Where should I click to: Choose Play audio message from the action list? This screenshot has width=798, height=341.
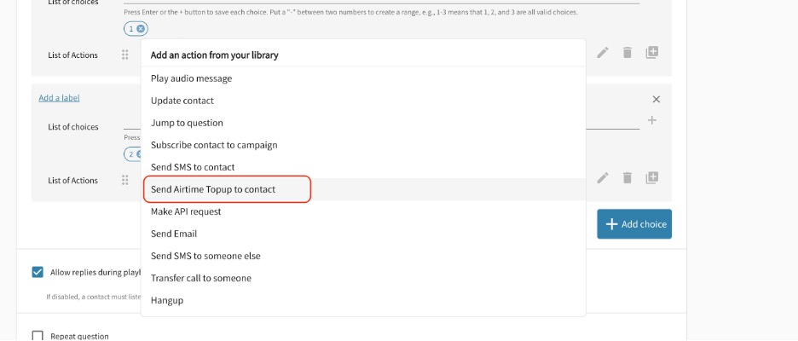[191, 78]
